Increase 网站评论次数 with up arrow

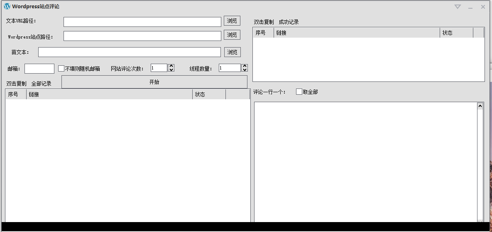click(x=171, y=66)
